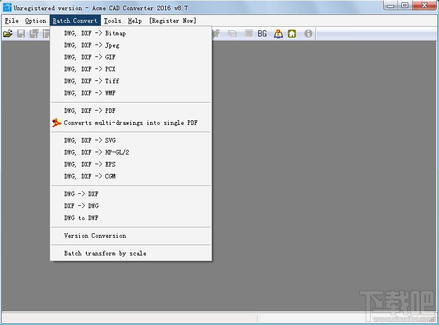Screen dimensions: 439x325
Task: Select DWG, DXF -> Jpeg
Action: pos(131,46)
